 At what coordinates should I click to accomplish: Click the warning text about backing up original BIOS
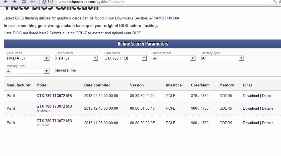click(x=81, y=25)
